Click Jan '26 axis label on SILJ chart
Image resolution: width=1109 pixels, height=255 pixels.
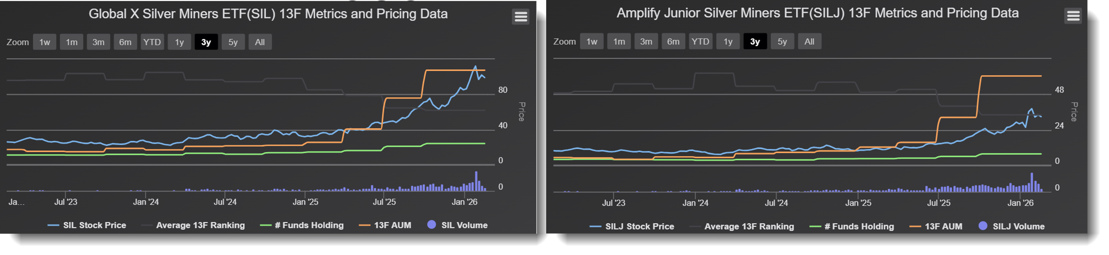[x=1020, y=203]
